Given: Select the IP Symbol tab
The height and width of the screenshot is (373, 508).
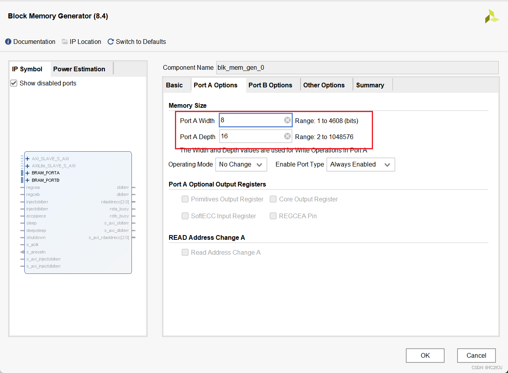Looking at the screenshot, I should tap(27, 69).
